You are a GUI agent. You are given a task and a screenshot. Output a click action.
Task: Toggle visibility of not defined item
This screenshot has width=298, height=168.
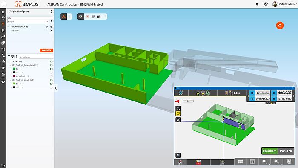click(x=51, y=76)
